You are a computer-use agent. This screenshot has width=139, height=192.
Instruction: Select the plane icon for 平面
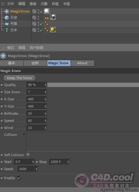coord(7,24)
